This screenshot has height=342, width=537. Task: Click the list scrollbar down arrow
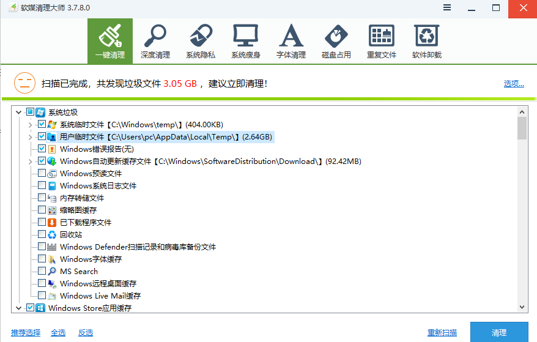point(522,307)
